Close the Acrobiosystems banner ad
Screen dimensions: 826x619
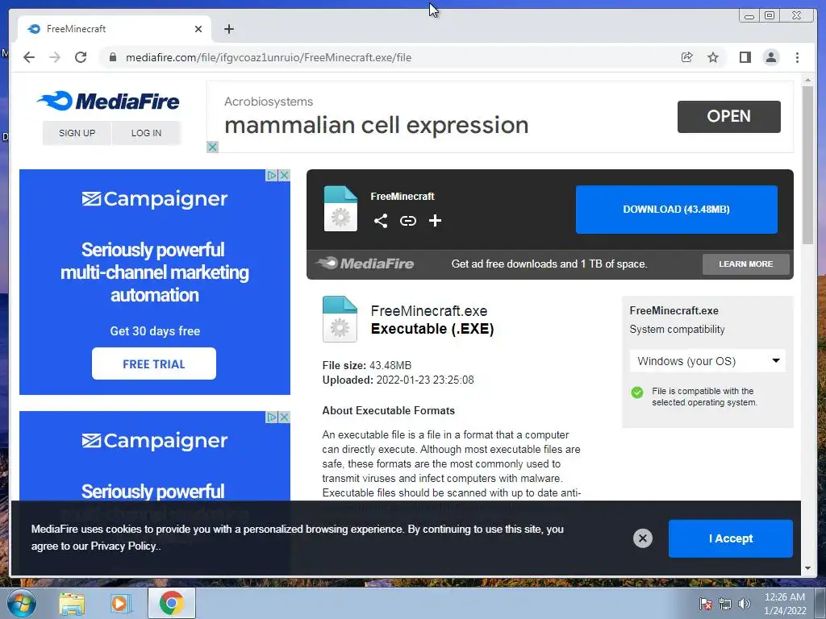click(x=212, y=147)
